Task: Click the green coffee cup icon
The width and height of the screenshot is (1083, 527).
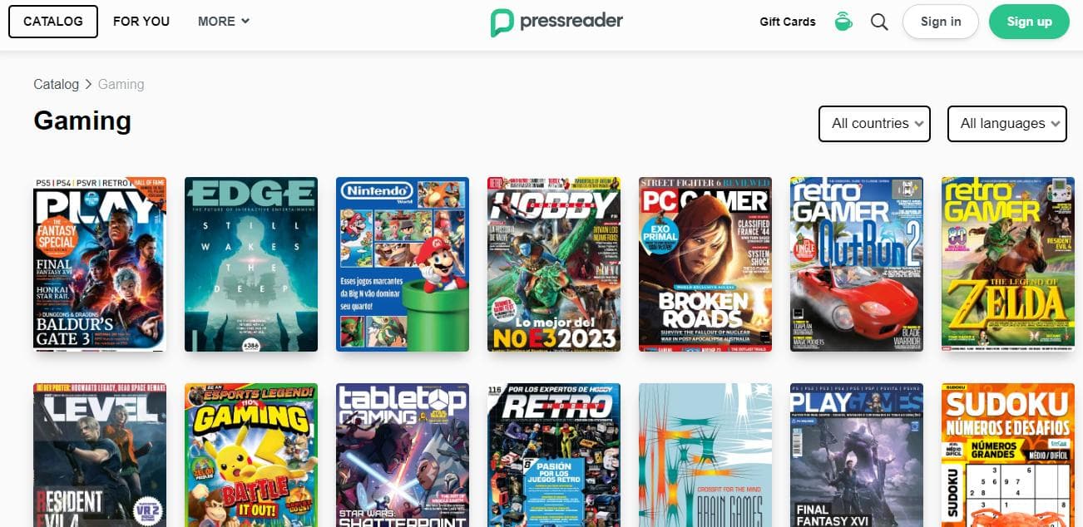Action: coord(843,22)
